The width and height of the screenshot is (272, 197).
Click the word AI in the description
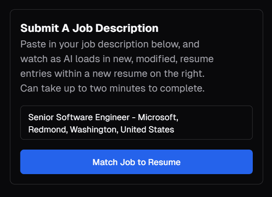[x=68, y=59]
